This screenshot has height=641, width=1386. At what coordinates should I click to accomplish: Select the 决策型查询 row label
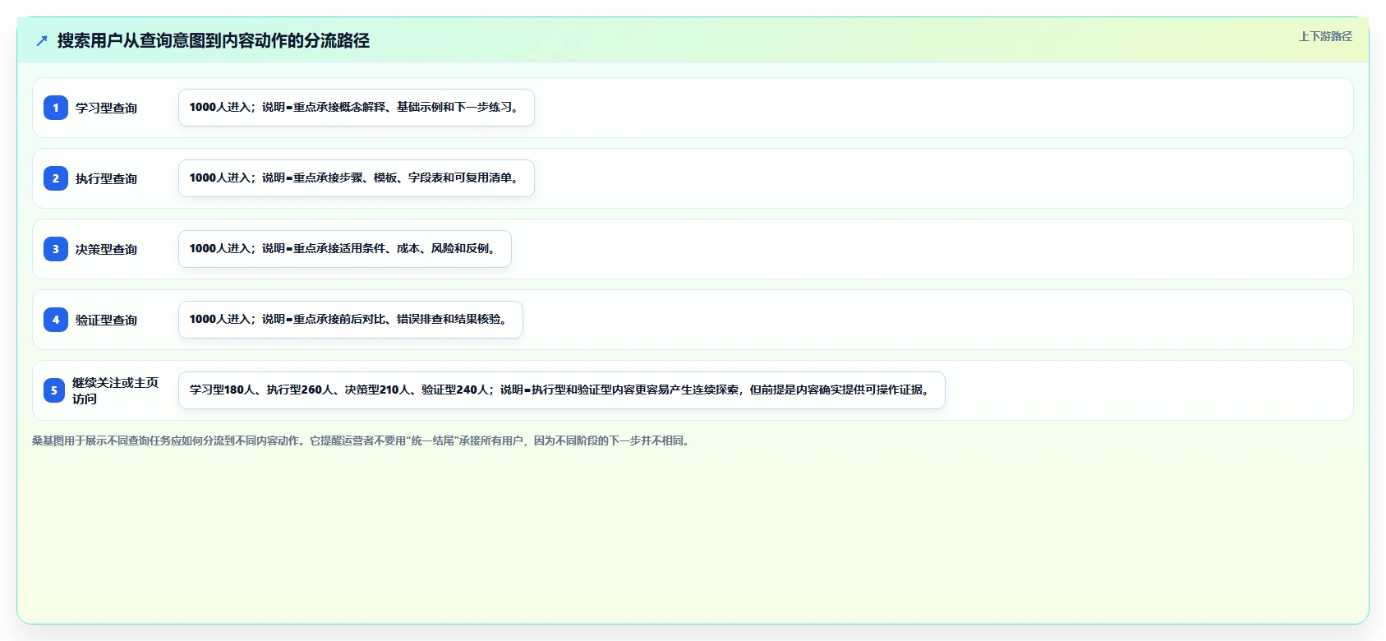106,249
